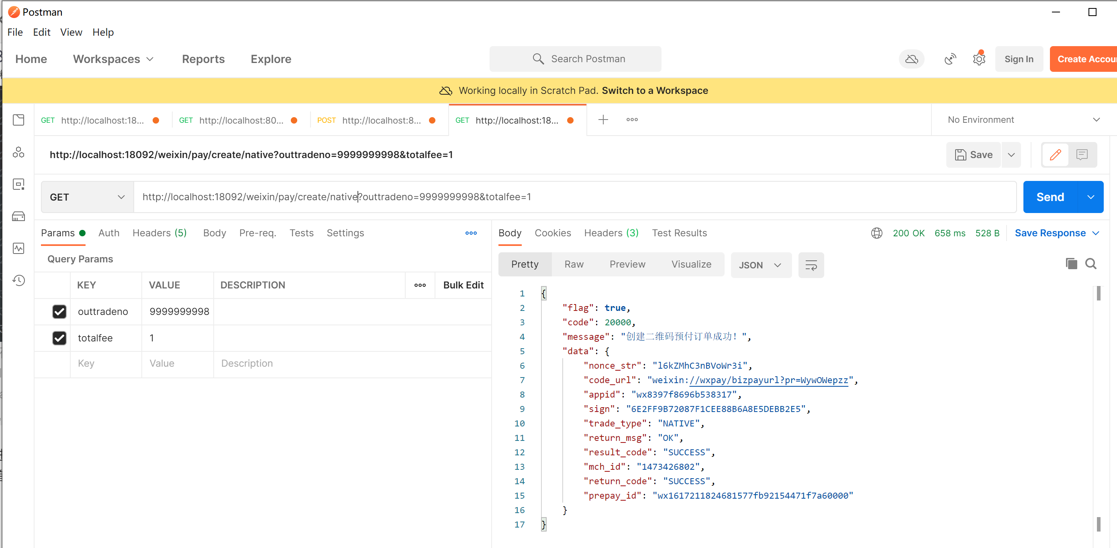This screenshot has width=1117, height=548.
Task: Open the GET method dropdown
Action: click(87, 197)
